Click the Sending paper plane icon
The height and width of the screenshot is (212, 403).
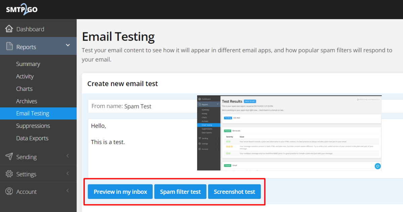click(9, 156)
